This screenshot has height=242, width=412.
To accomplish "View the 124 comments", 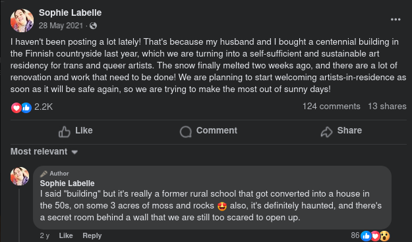I will click(332, 106).
